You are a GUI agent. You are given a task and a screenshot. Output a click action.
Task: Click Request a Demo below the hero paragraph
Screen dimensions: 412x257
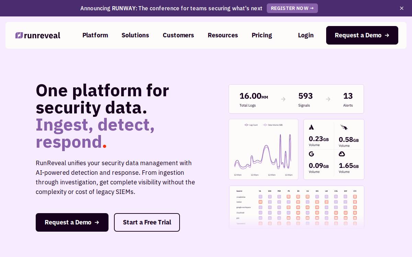72,222
